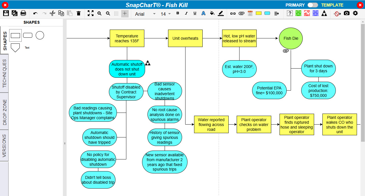Click the yellow rectangle event swatch

click(259, 13)
